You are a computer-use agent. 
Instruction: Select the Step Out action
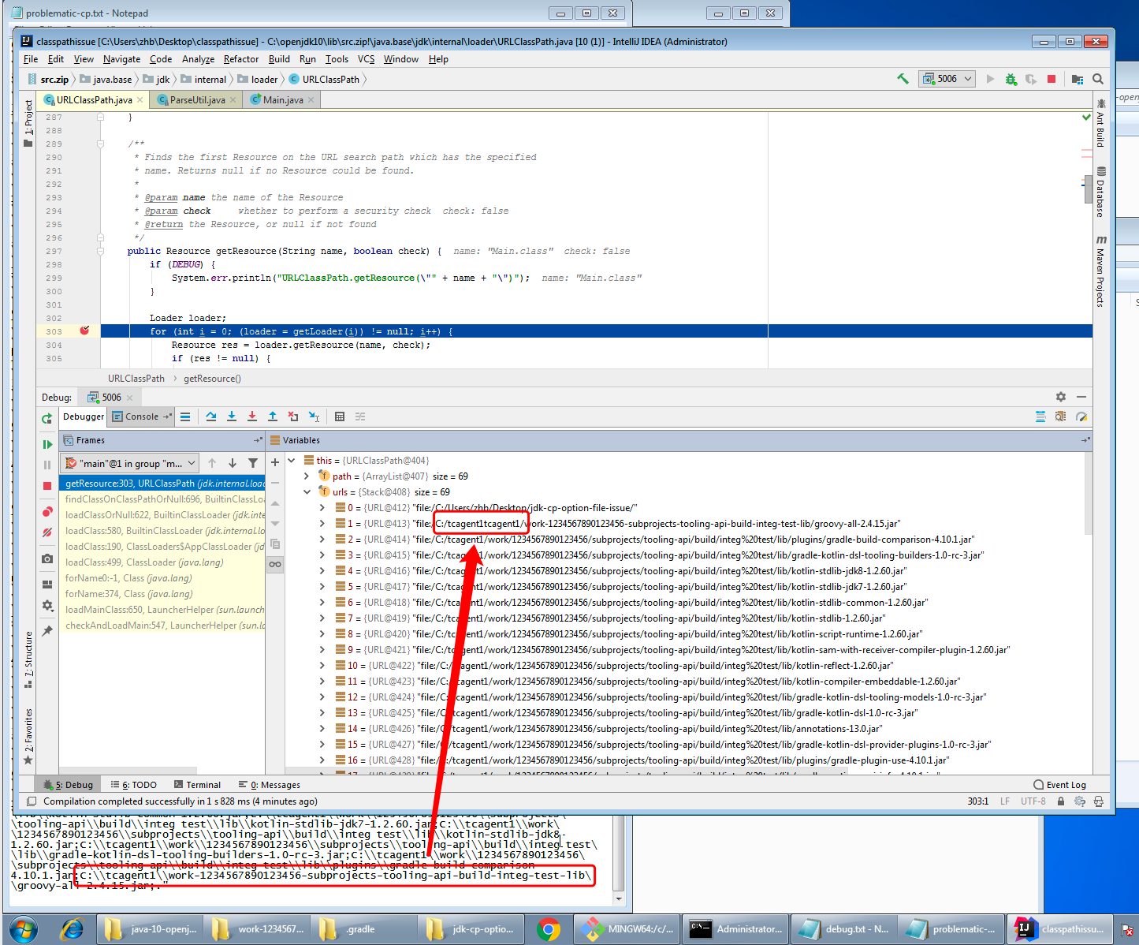[273, 416]
